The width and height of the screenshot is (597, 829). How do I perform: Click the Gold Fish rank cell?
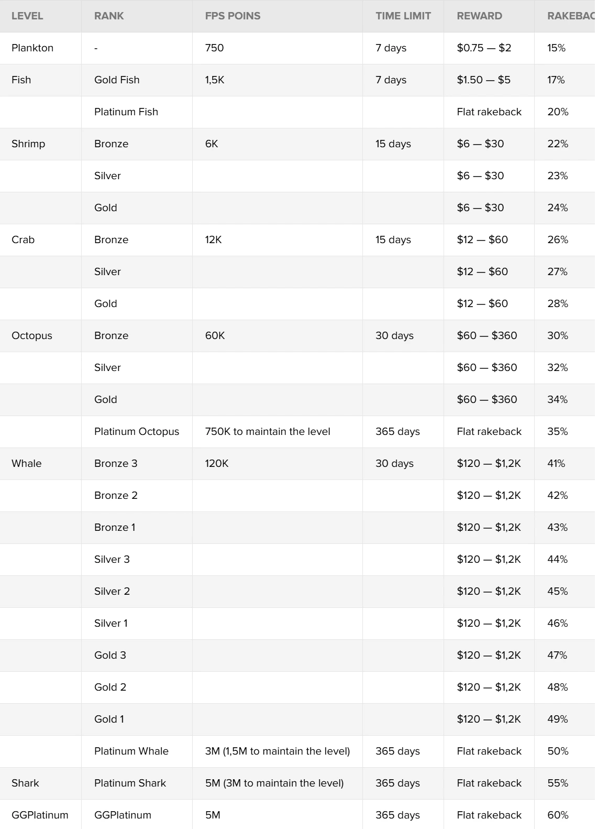117,80
